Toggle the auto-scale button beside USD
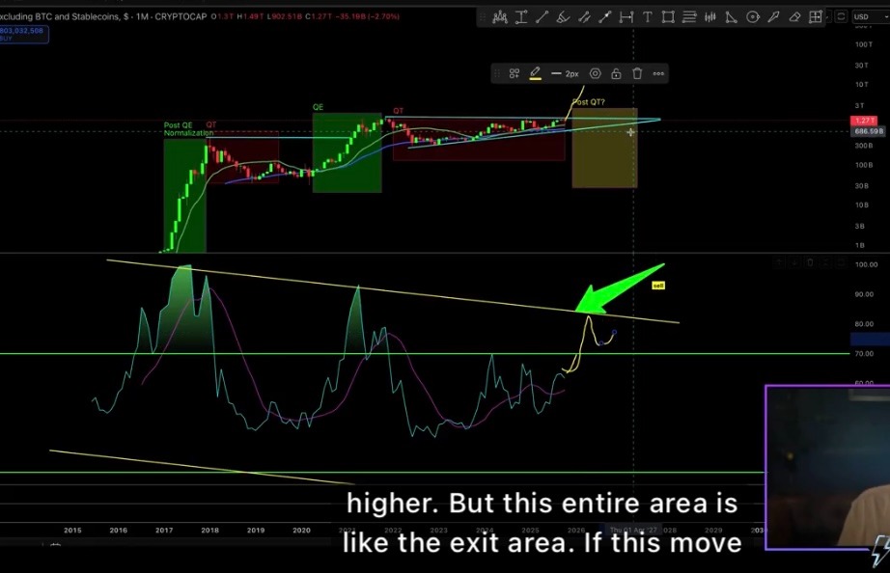890x573 pixels. (839, 16)
